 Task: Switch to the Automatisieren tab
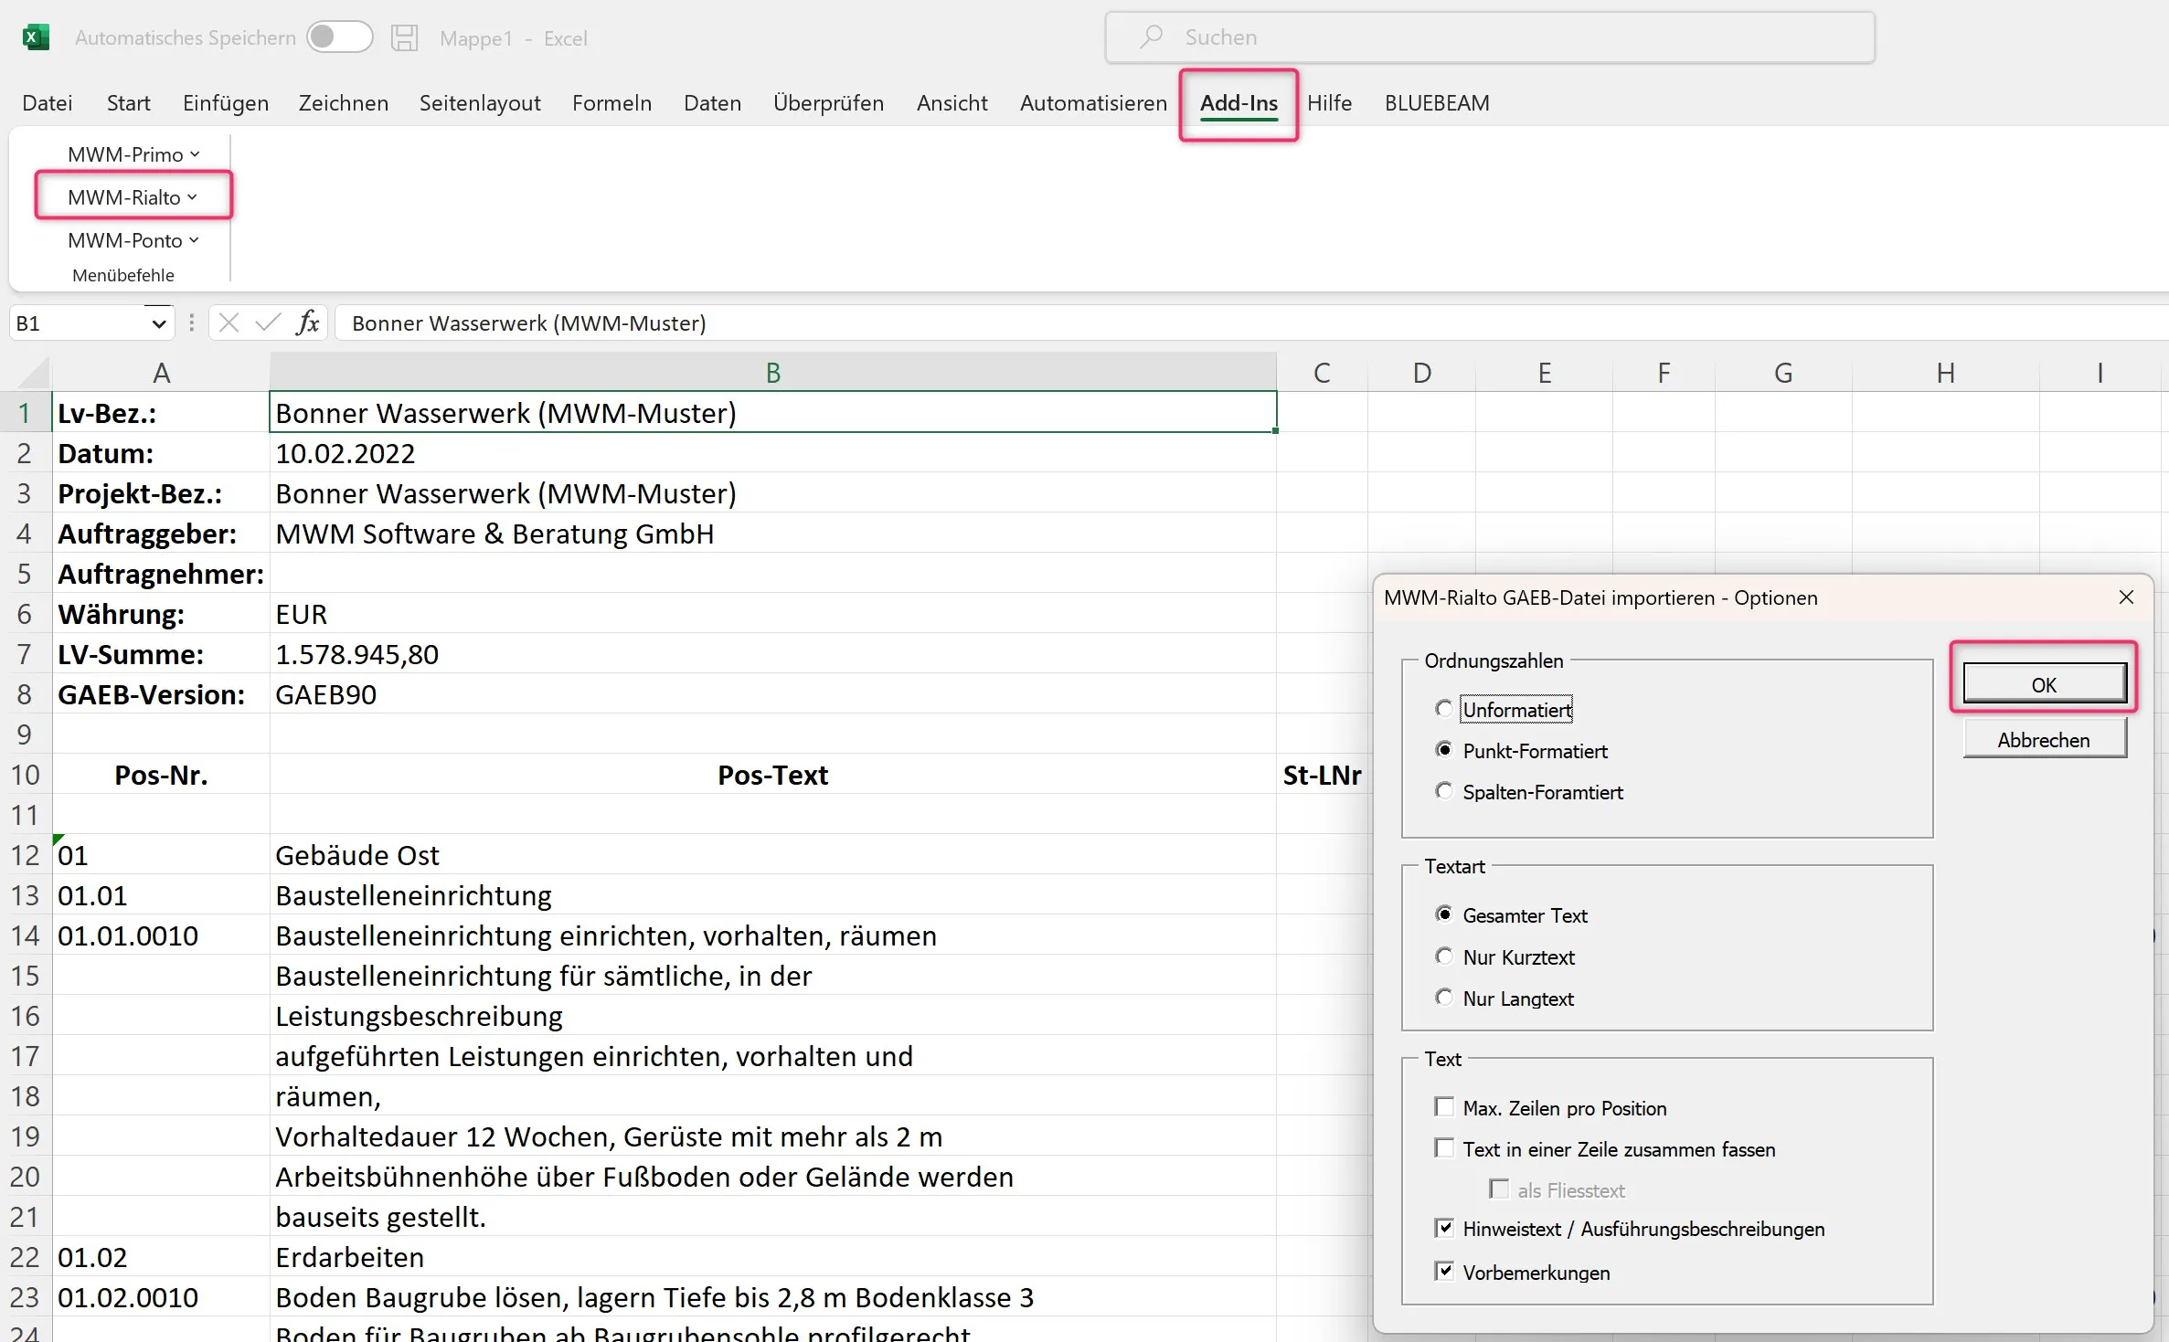pyautogui.click(x=1094, y=102)
